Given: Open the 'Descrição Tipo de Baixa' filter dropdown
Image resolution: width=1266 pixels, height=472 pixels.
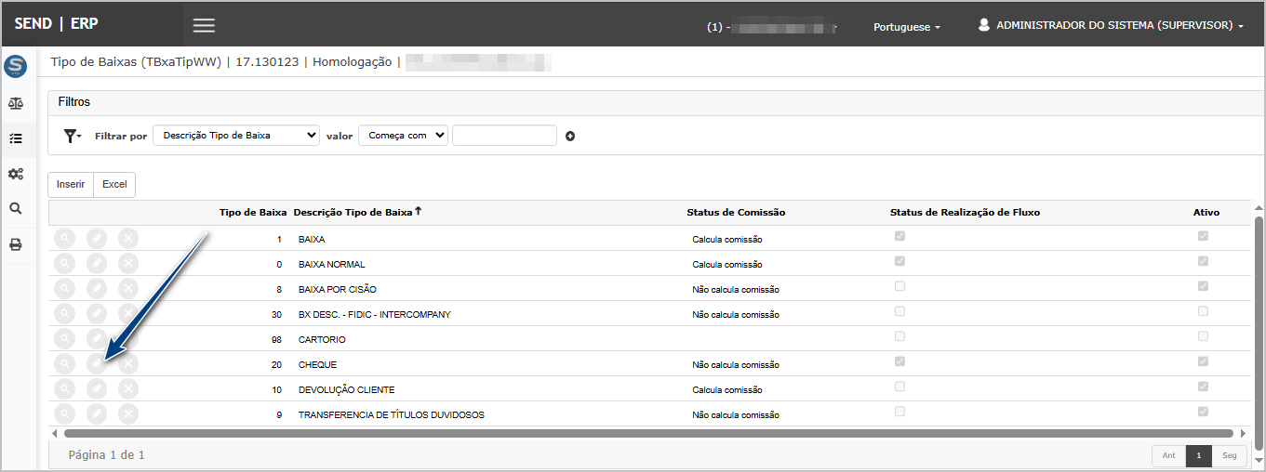Looking at the screenshot, I should point(235,136).
